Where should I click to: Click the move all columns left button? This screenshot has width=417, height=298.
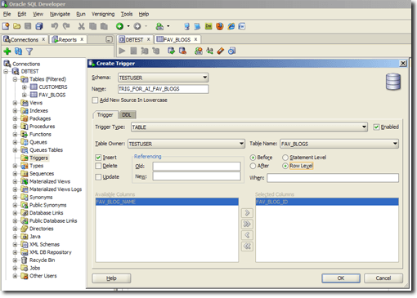247,247
